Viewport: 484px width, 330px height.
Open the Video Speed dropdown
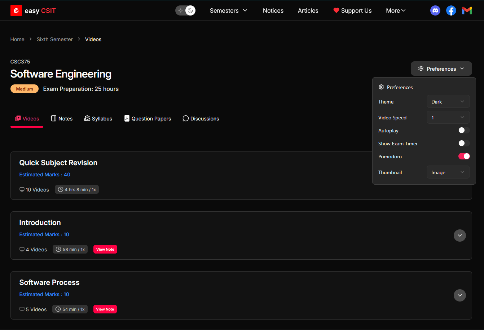pos(448,117)
